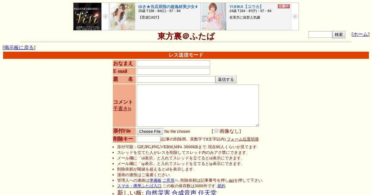Screen dimensions: 372x195
Task: Open ゆき★当店屈指の超逸材美少女 ad link
Action: click(x=168, y=6)
